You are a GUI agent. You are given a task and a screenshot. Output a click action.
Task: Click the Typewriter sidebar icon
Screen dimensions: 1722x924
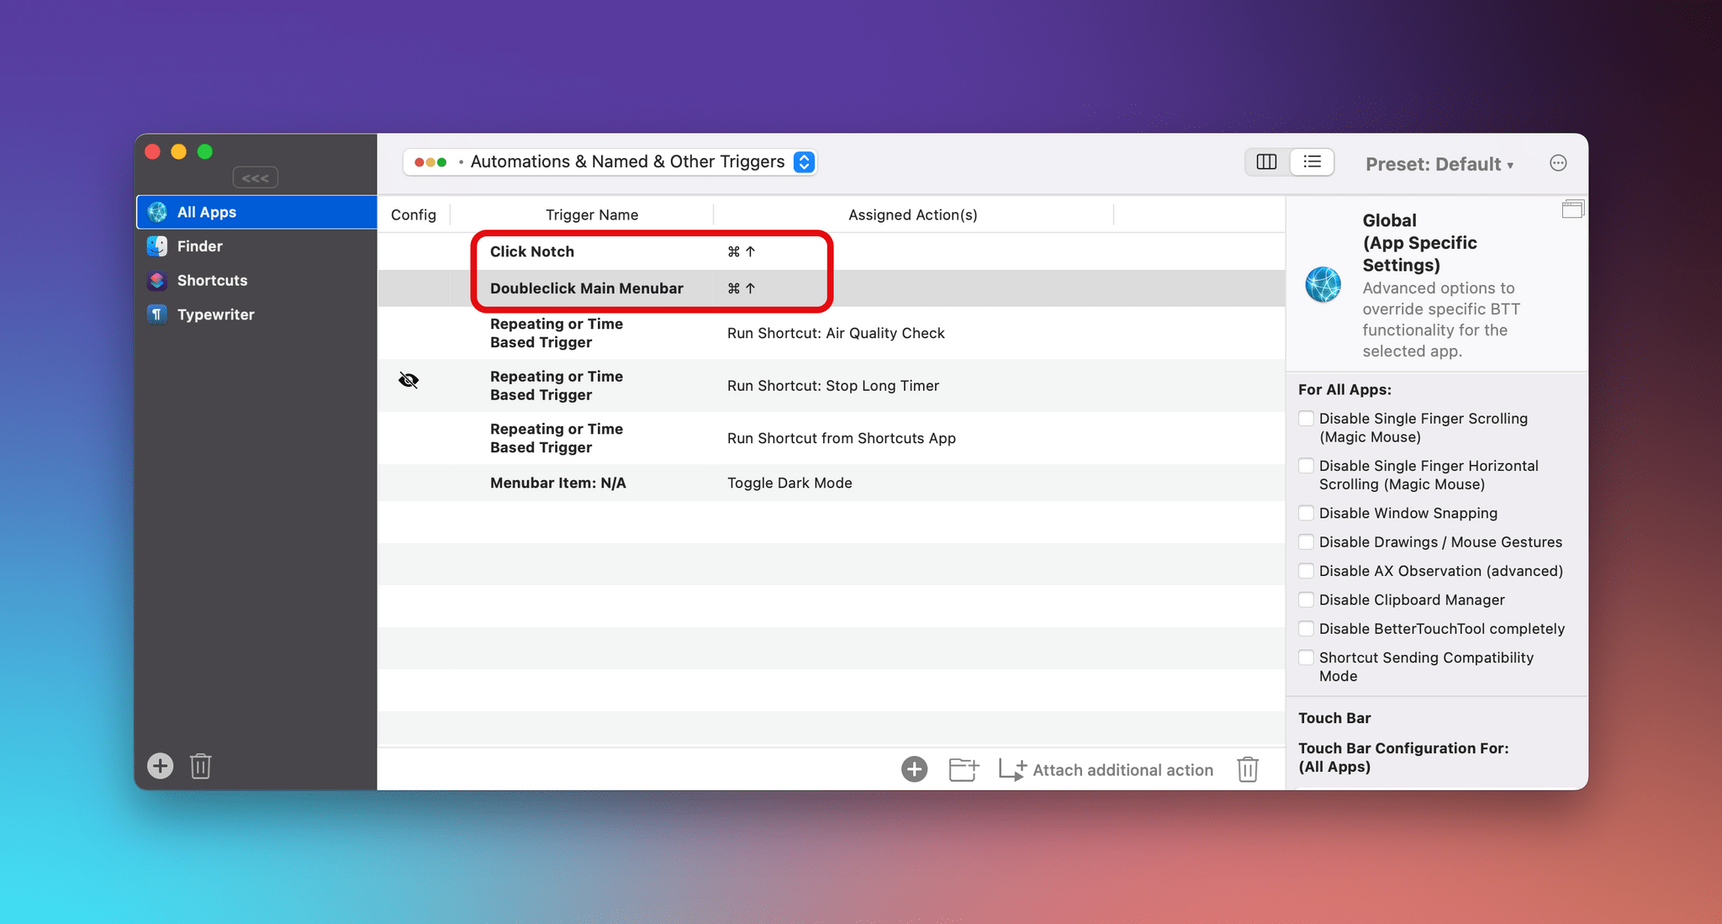point(160,314)
